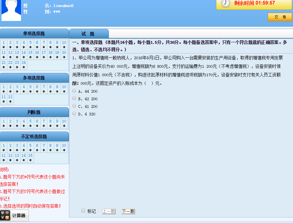Click the 上一题 previous question button

[109, 211]
